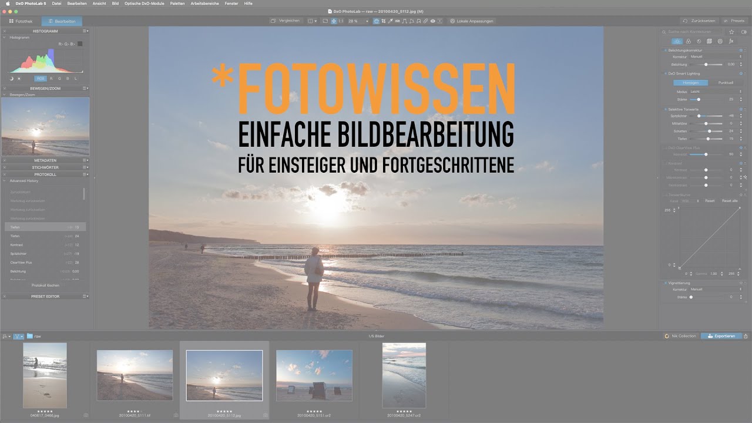The width and height of the screenshot is (752, 423).
Task: Open the Arbeitsbereiche menu
Action: pos(204,4)
